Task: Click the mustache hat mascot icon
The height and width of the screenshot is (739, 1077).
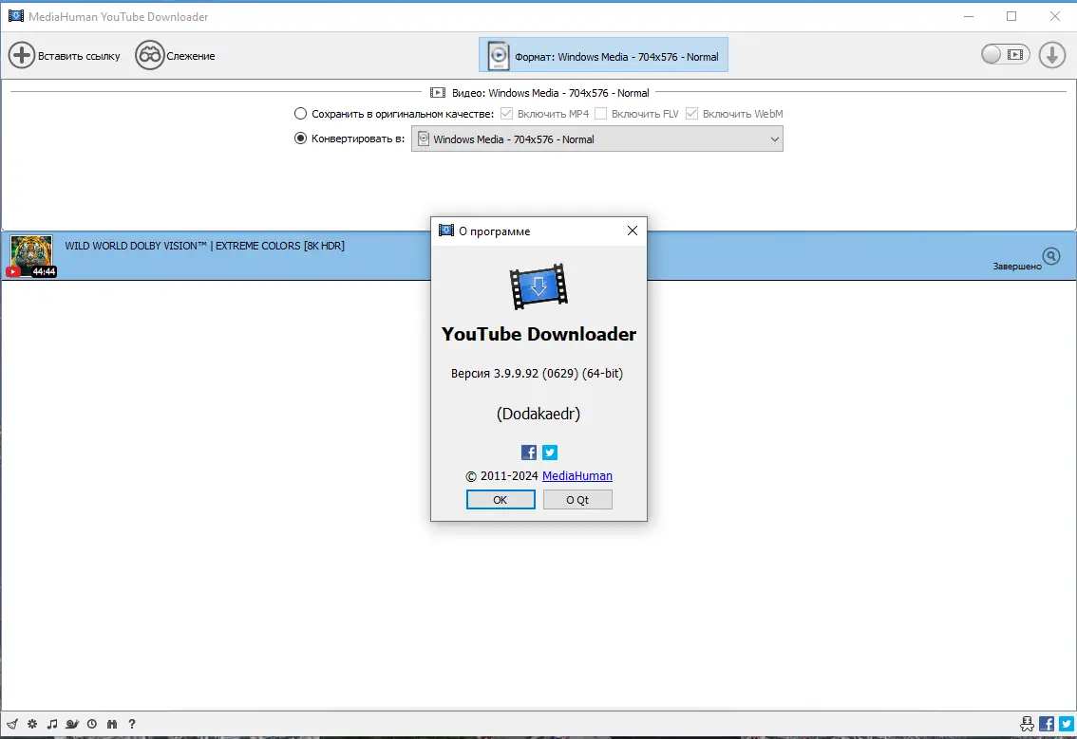Action: (1027, 724)
